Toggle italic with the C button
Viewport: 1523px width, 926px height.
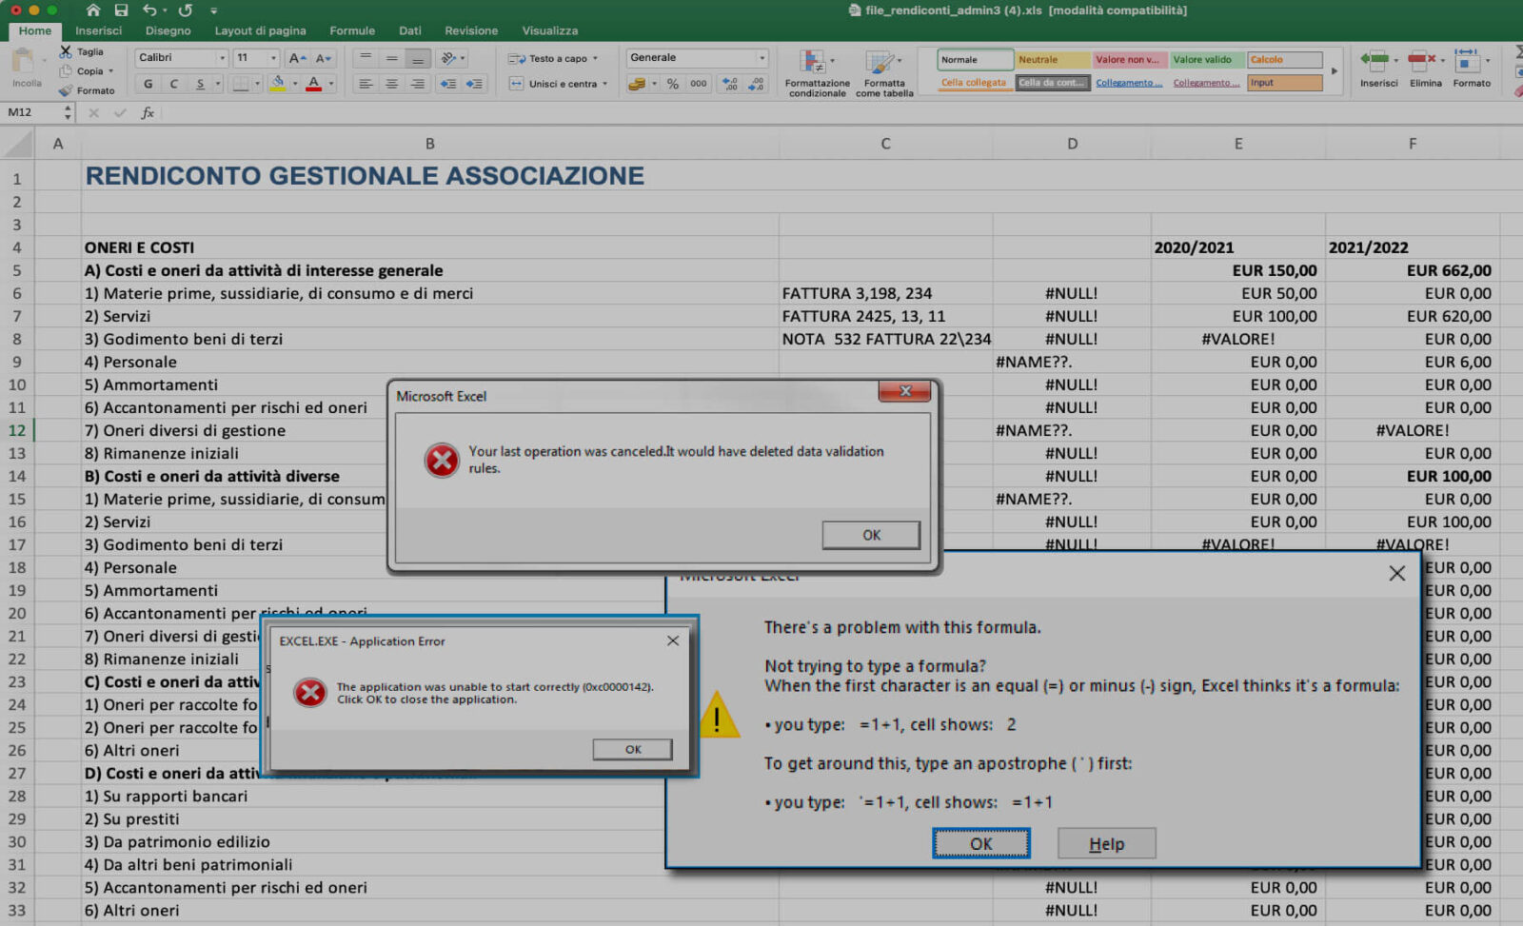(173, 84)
